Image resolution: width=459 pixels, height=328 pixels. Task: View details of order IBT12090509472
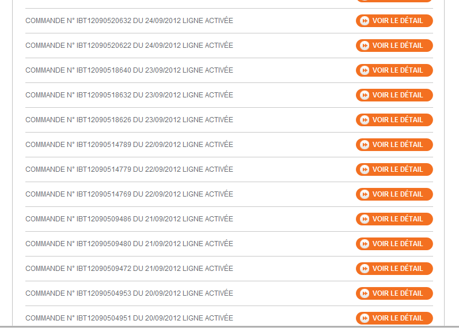(x=394, y=269)
